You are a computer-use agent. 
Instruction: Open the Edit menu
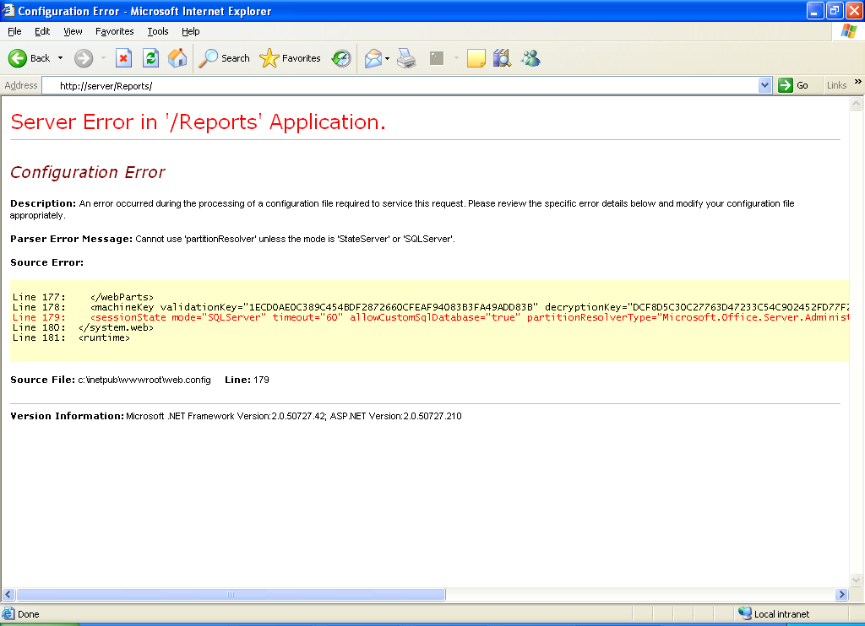(42, 31)
